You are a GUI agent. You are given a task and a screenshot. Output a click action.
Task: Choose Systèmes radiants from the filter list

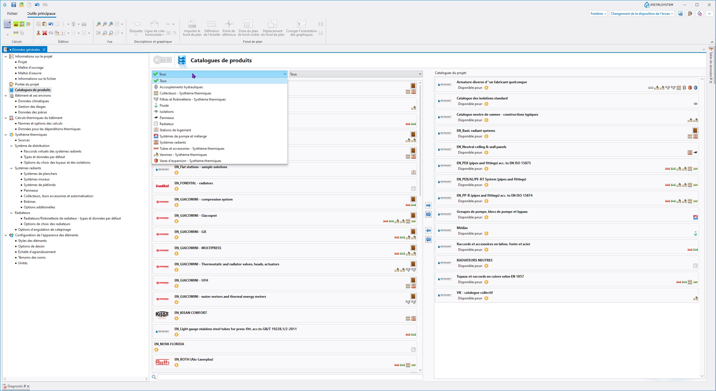click(x=173, y=142)
